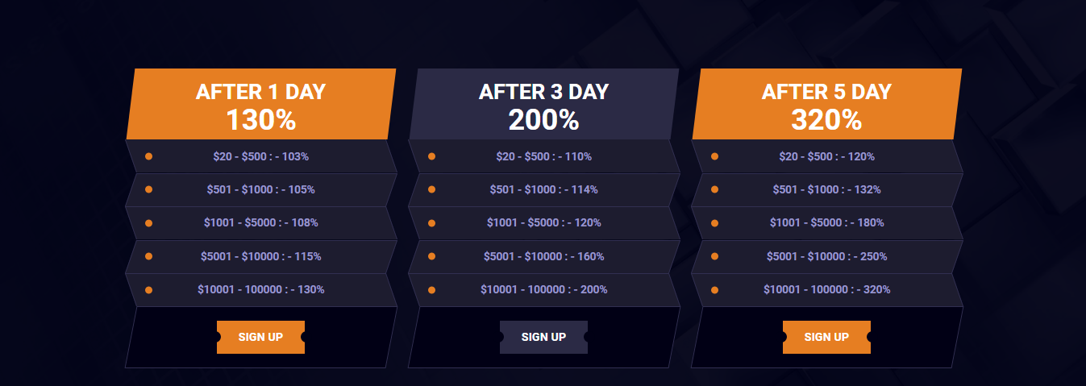Click orange bullet beside $1001 - $5000 : - 180%

pos(714,222)
